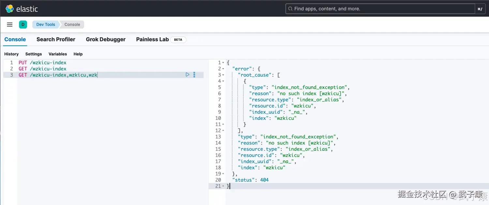Collapse the "root_cause" array fold arrow
This screenshot has height=205, width=489.
tap(223, 75)
